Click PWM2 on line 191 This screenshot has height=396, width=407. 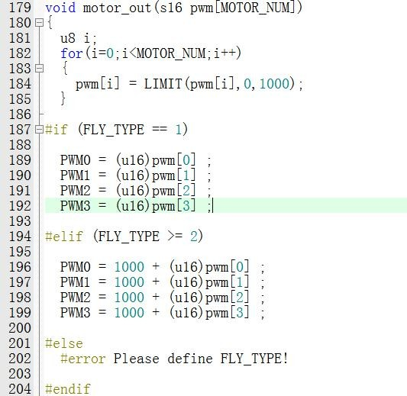pos(76,191)
